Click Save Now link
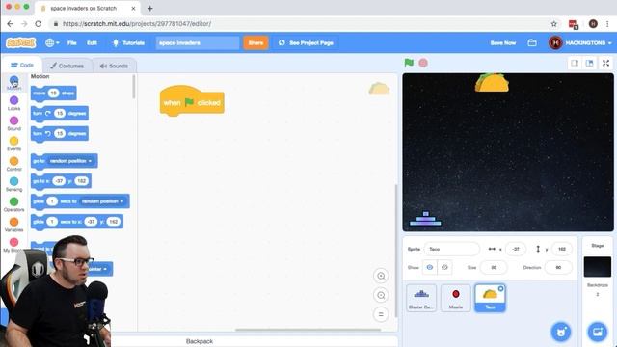Screen dimensions: 617x347 pos(503,42)
